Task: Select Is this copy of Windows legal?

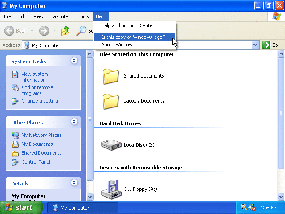Action: click(134, 37)
